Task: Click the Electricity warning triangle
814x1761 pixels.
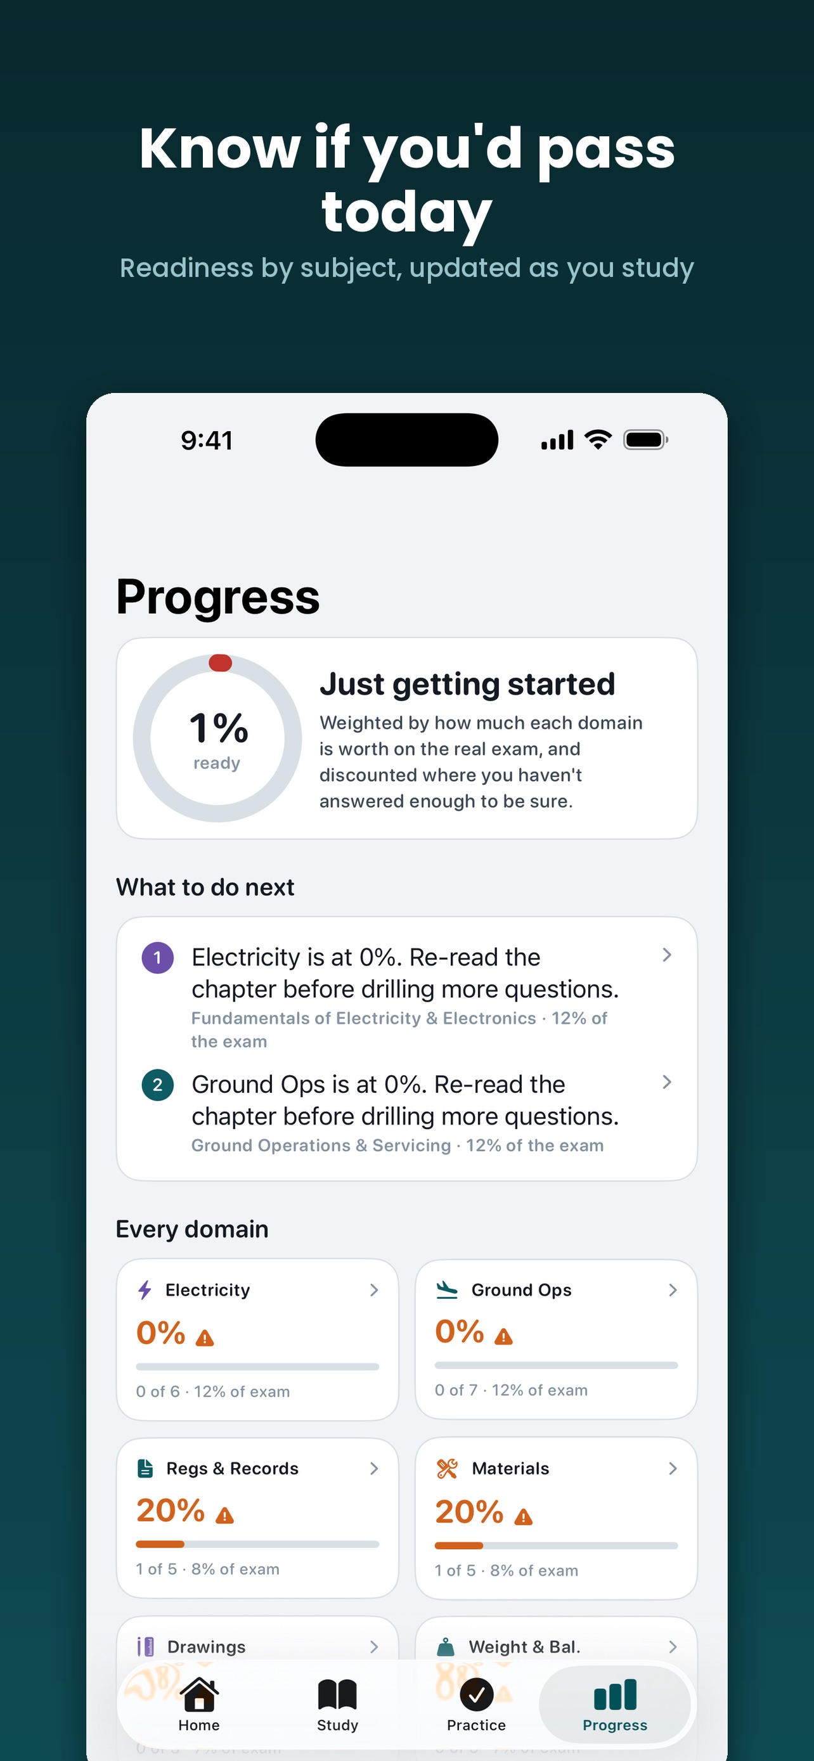Action: [204, 1339]
